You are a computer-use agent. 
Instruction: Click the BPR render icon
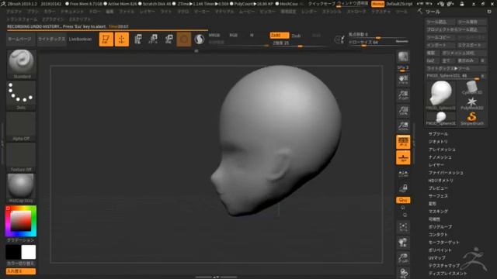(403, 57)
